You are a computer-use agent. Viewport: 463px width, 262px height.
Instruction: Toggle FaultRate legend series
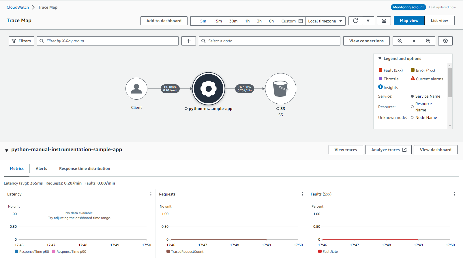click(x=328, y=252)
